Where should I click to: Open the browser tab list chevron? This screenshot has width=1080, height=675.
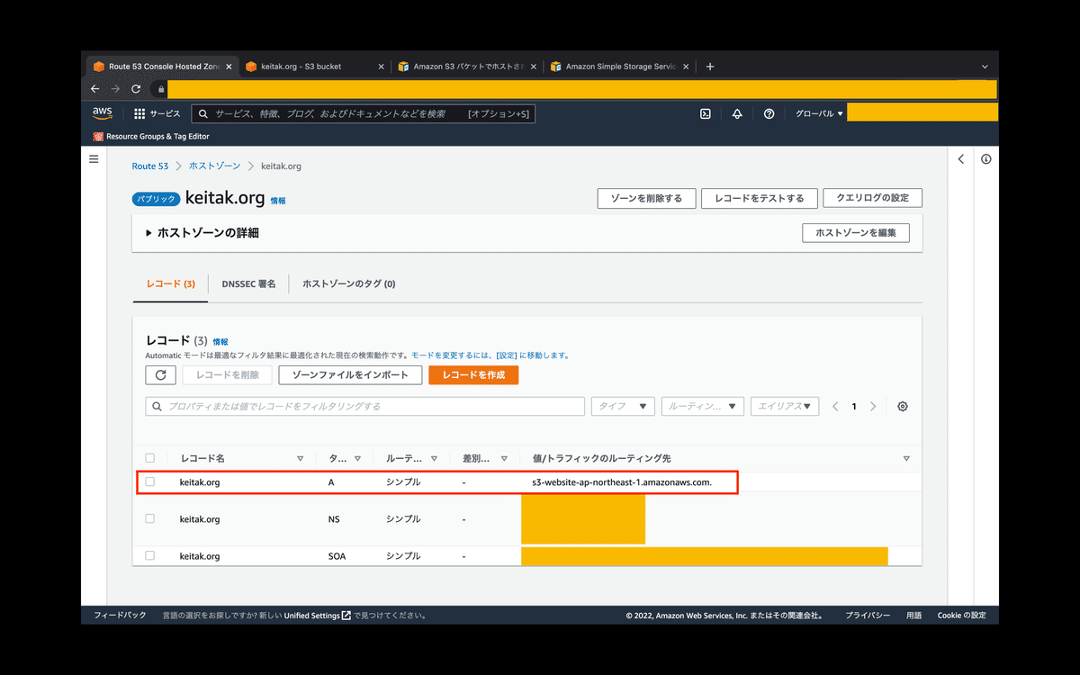pyautogui.click(x=985, y=67)
